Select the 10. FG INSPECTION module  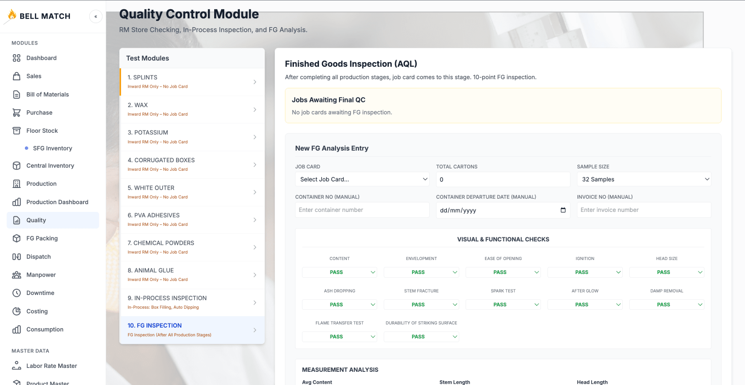point(192,330)
